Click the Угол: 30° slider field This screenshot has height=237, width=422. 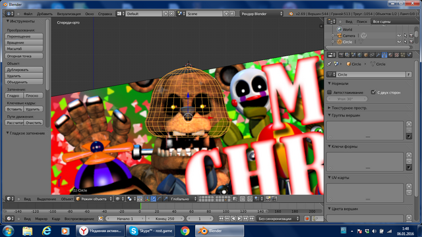(x=347, y=99)
